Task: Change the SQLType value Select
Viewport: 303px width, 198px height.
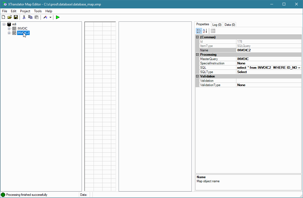Action: pos(269,72)
